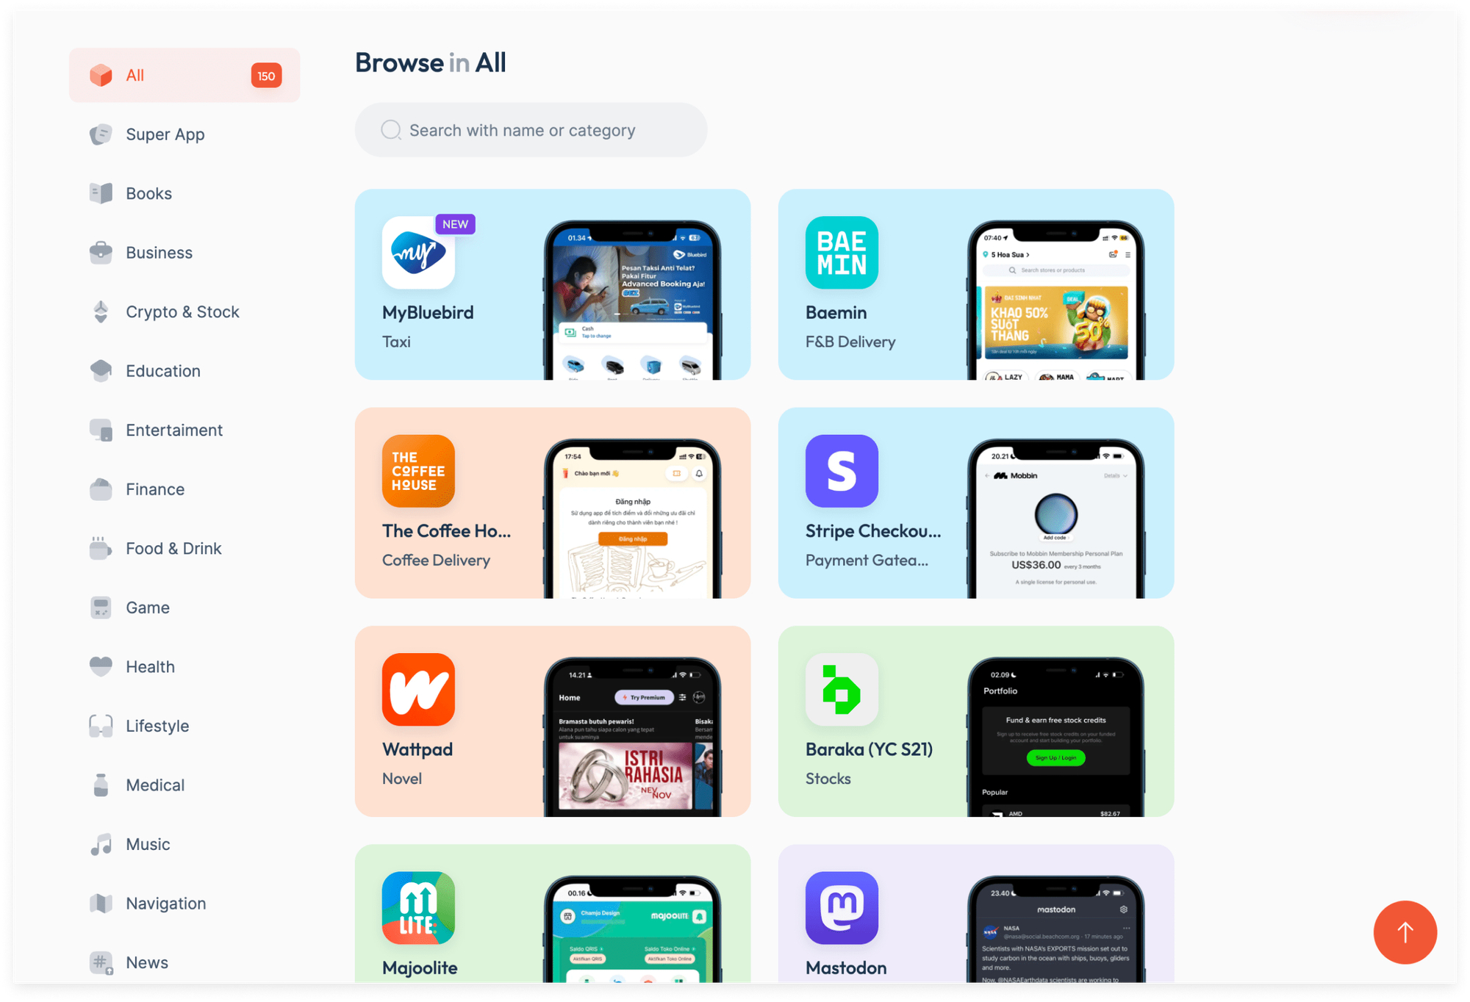Viewport: 1470px width, 1002px height.
Task: Click the scroll up button bottom right
Action: [x=1404, y=933]
